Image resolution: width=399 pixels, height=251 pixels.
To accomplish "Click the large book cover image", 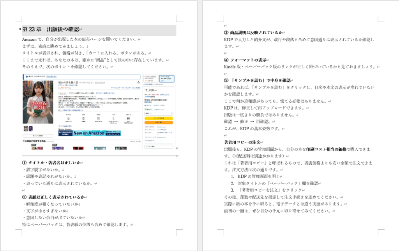I will 38,101.
